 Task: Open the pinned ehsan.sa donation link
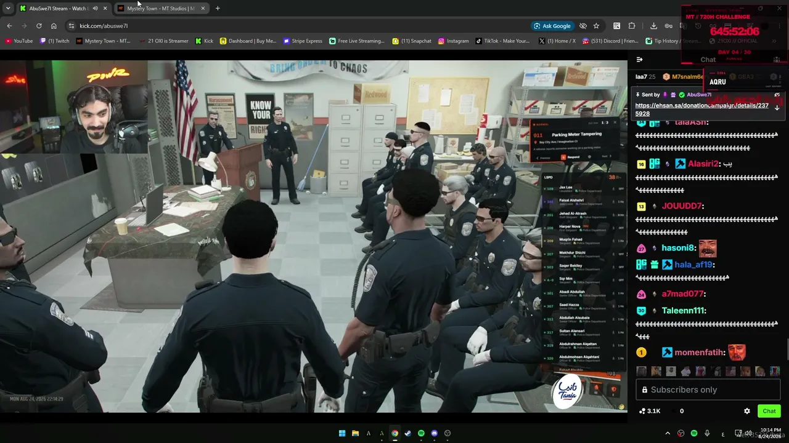(x=702, y=110)
